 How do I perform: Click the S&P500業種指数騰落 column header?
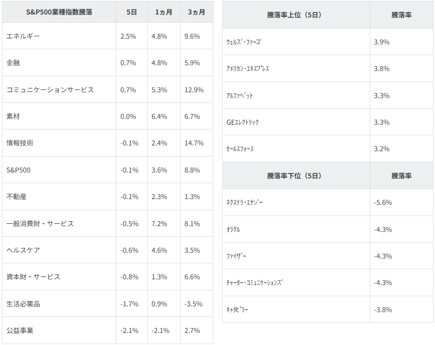[59, 12]
